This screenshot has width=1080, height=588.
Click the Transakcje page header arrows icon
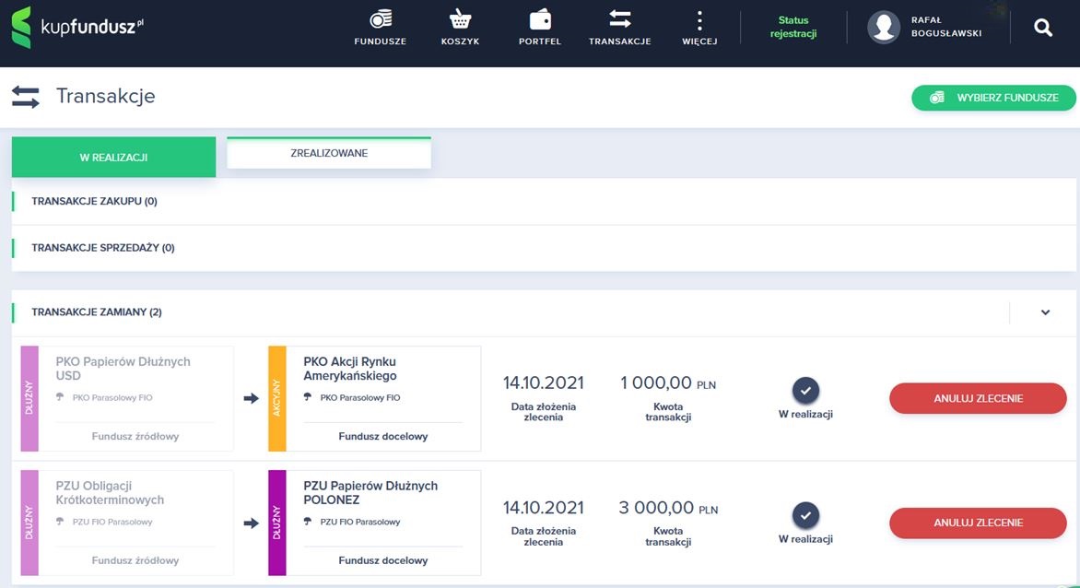(26, 97)
